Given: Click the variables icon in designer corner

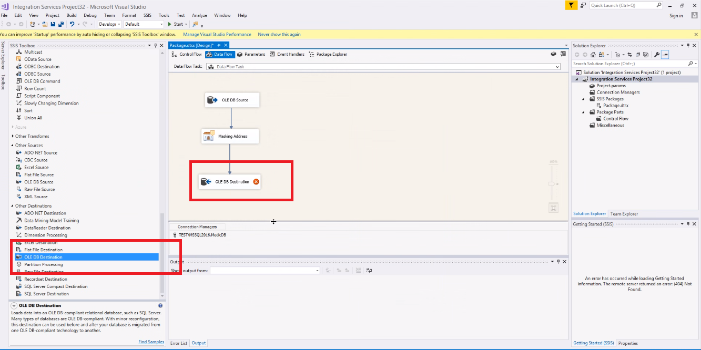Looking at the screenshot, I should pyautogui.click(x=554, y=54).
